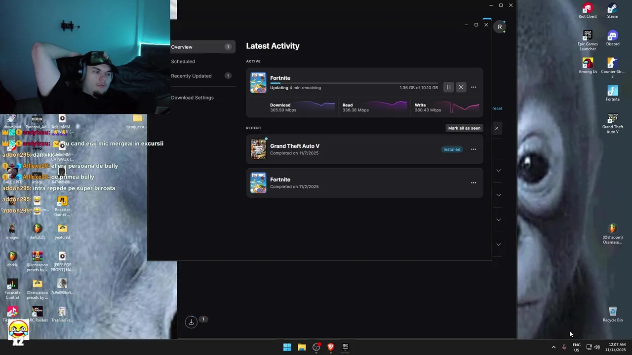Open Brave browser from taskbar
This screenshot has width=632, height=355.
click(331, 347)
